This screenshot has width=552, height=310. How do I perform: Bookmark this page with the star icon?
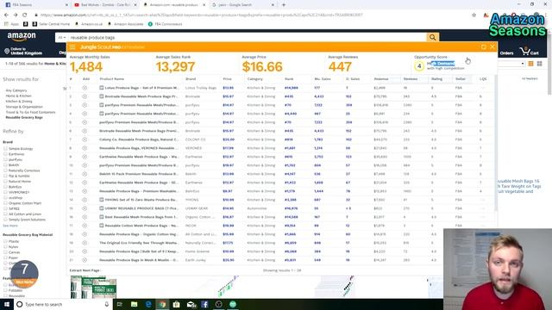pyautogui.click(x=474, y=15)
